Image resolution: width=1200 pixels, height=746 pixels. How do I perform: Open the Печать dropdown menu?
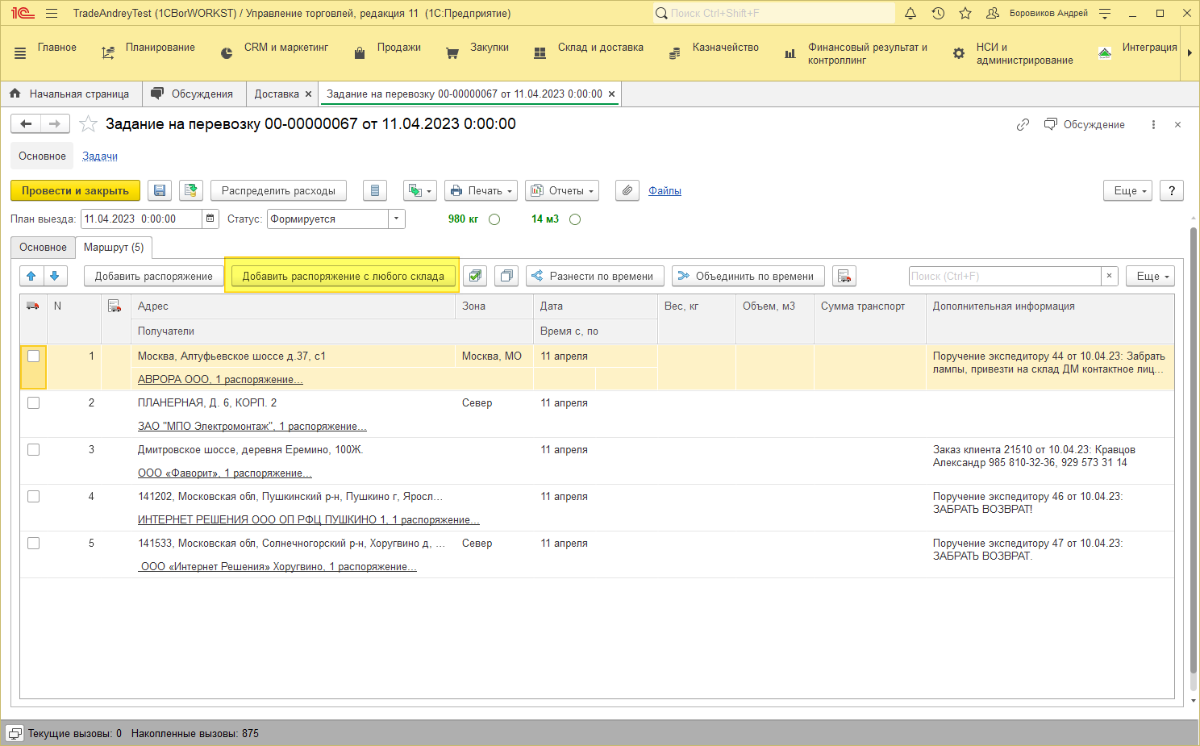pyautogui.click(x=481, y=190)
